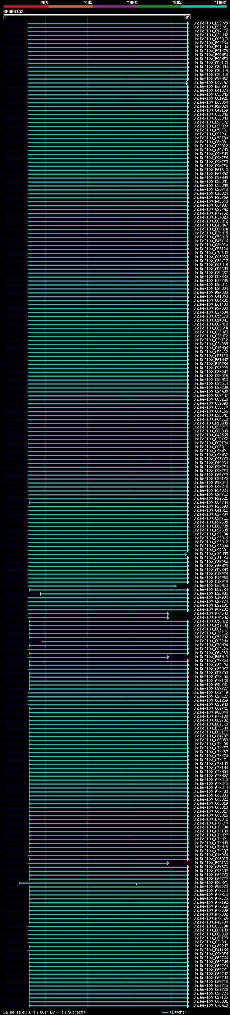This screenshot has width=230, height=1015.
Task: Click the orange ~40% identity legend bar
Action: (x=70, y=6)
